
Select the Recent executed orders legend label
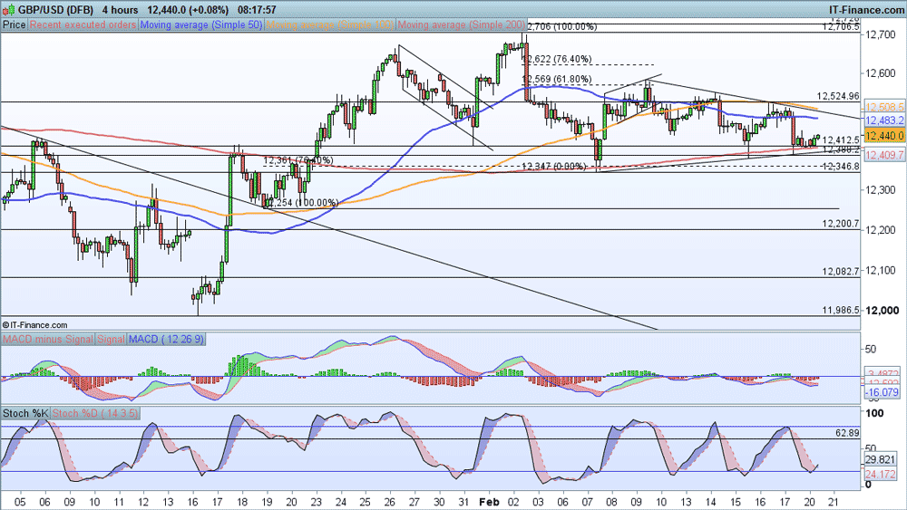tap(83, 24)
